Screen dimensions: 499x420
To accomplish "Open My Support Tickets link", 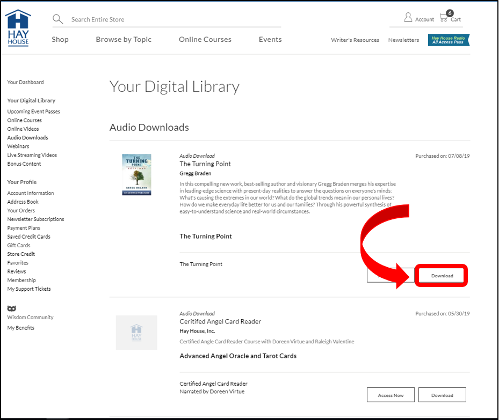I will pyautogui.click(x=29, y=289).
